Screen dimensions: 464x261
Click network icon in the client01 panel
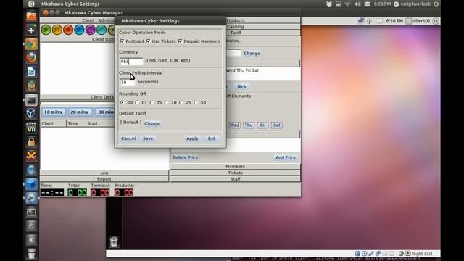pos(361,21)
